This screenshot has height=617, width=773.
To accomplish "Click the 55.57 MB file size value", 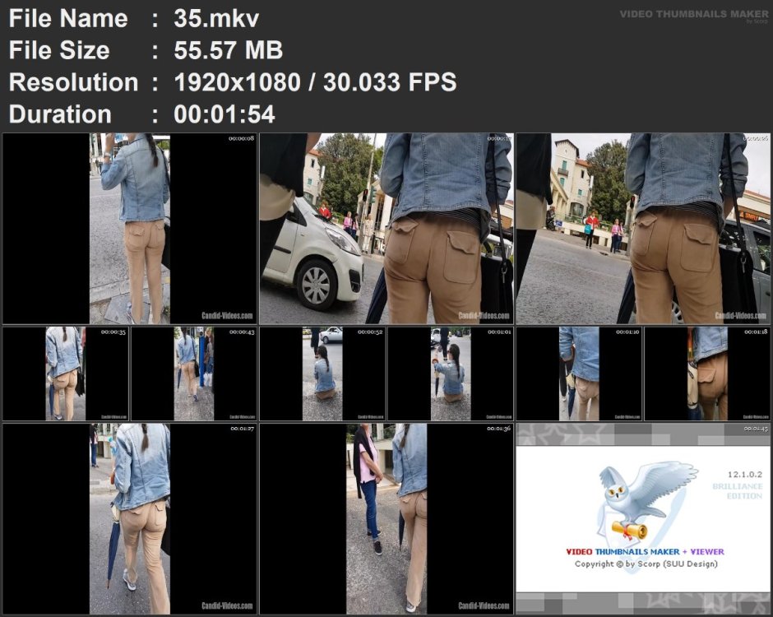I will [229, 50].
